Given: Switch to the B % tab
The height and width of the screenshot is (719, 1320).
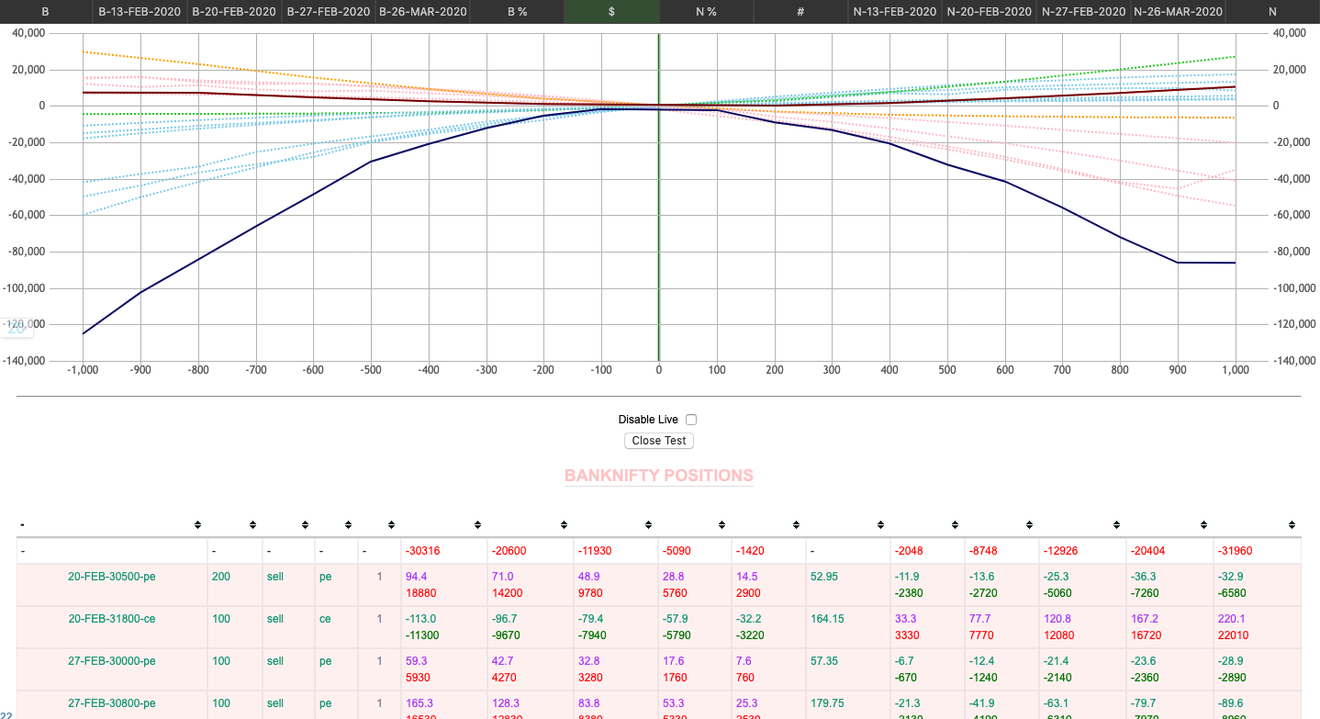Looking at the screenshot, I should click(x=517, y=12).
